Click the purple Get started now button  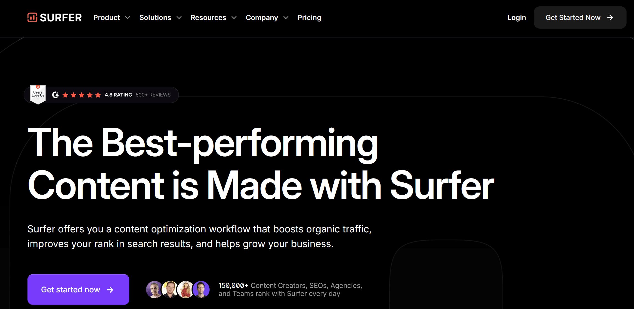pyautogui.click(x=78, y=290)
